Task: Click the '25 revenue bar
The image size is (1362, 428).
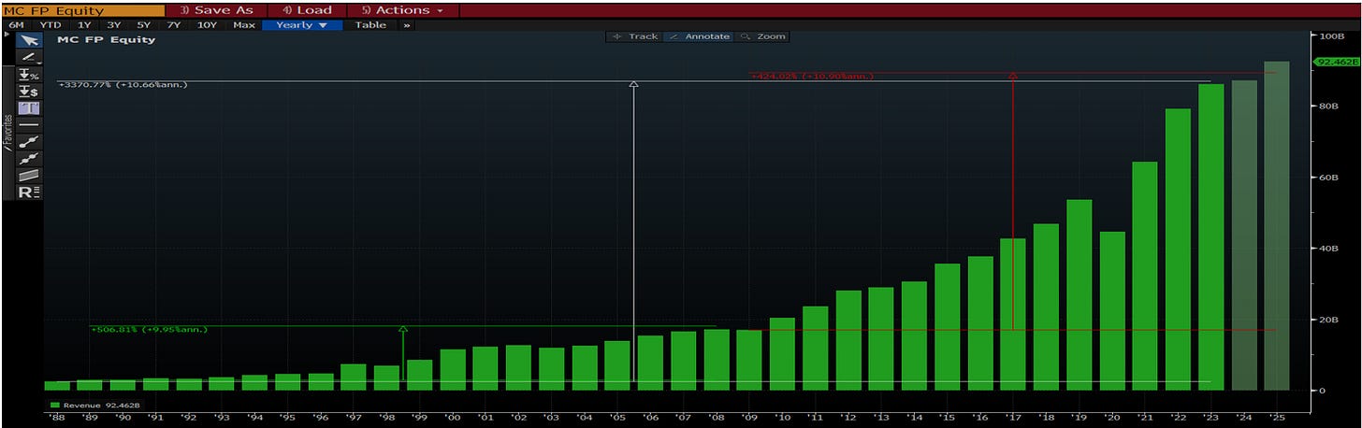Action: click(x=1276, y=226)
